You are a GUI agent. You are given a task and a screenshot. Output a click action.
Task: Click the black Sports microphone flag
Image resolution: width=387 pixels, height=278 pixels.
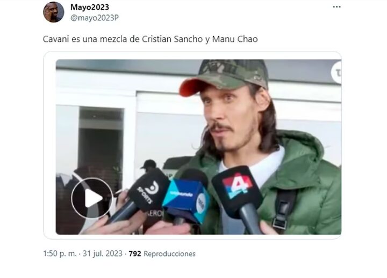point(149,191)
